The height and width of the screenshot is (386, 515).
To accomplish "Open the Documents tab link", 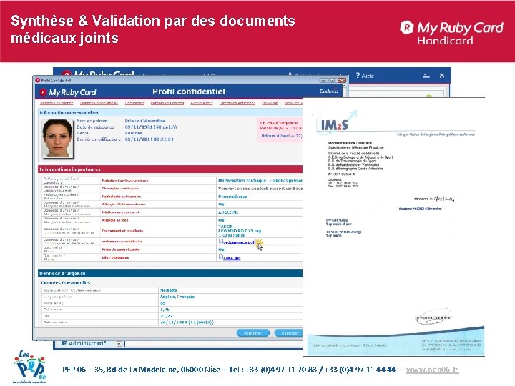I will [x=134, y=103].
